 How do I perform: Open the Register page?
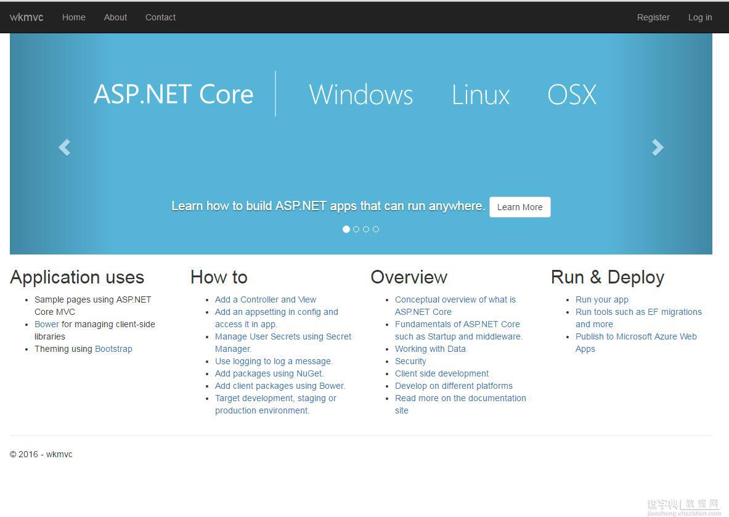[x=653, y=17]
